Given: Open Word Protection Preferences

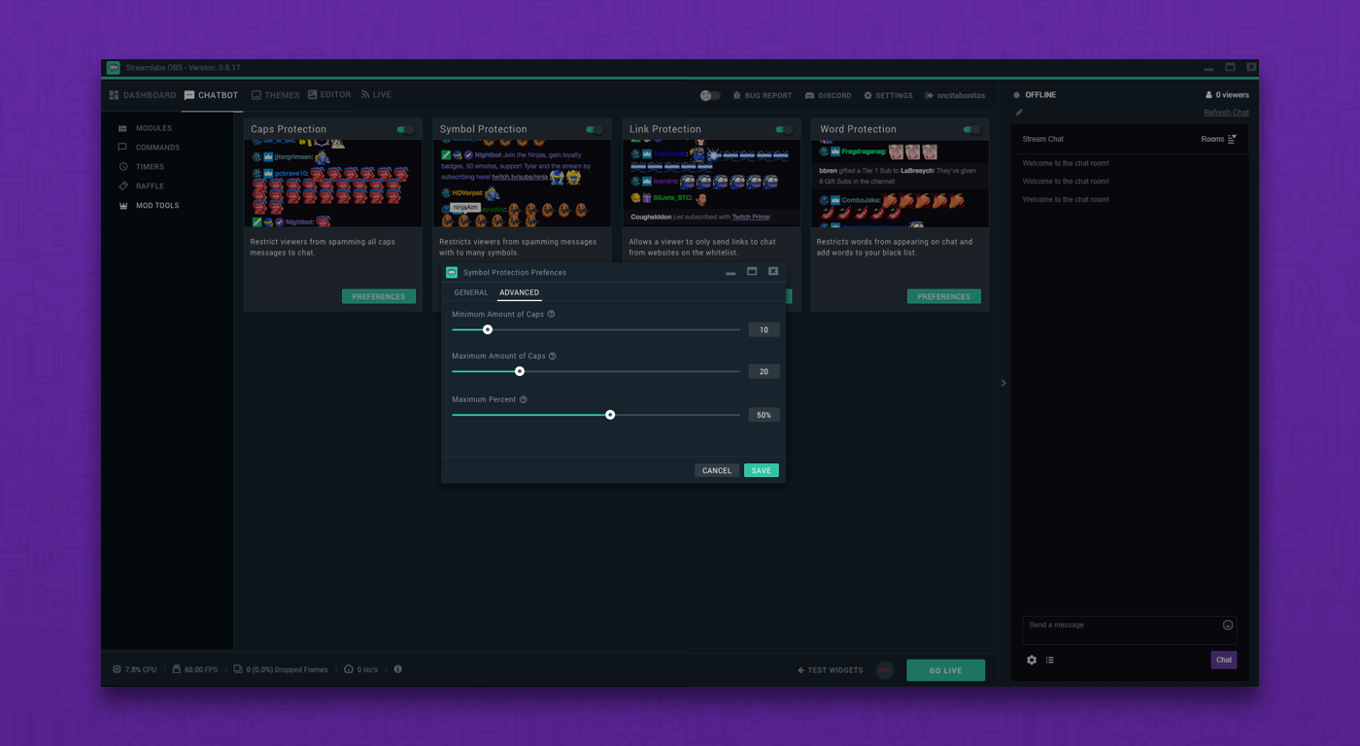Looking at the screenshot, I should coord(943,296).
